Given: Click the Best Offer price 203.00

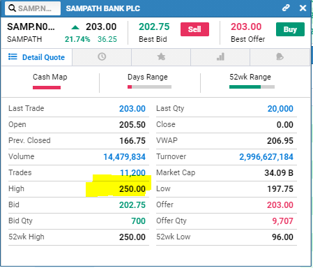Looking at the screenshot, I should point(246,27).
